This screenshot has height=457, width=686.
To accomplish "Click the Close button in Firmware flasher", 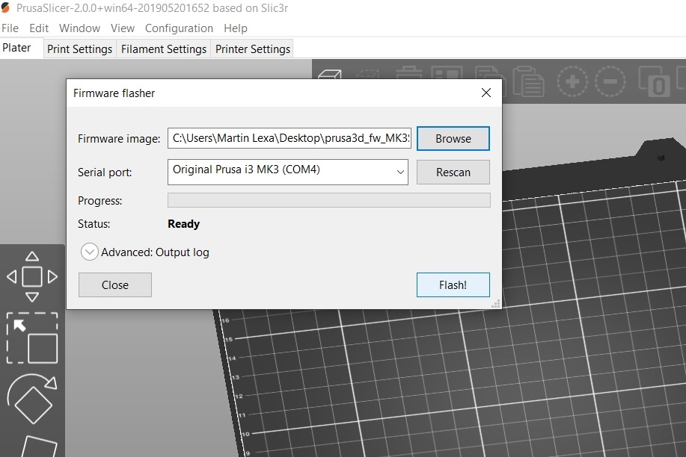I will 115,285.
